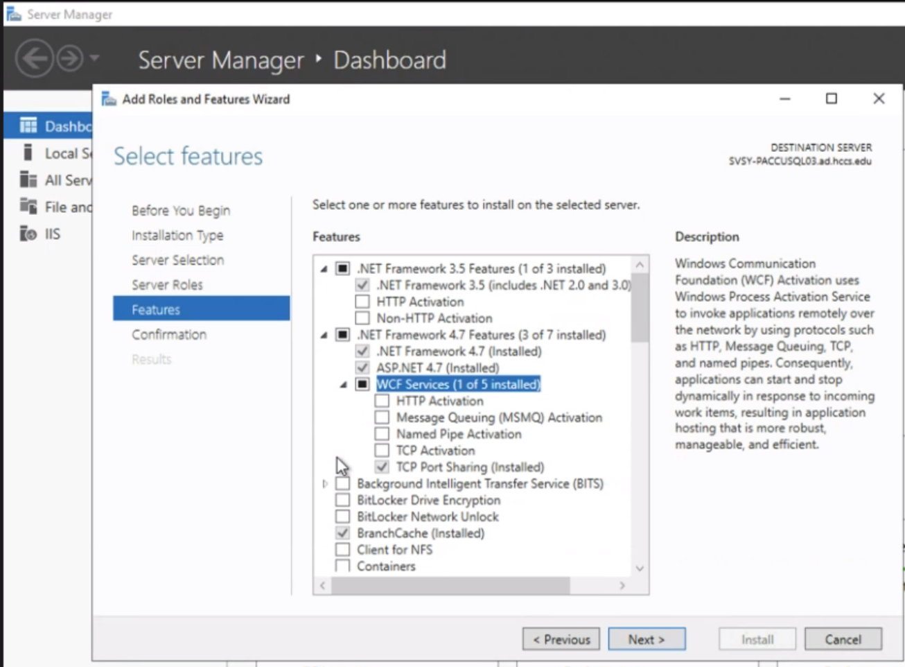This screenshot has width=905, height=667.
Task: Click the horizontal scroll left arrow
Action: [x=323, y=586]
